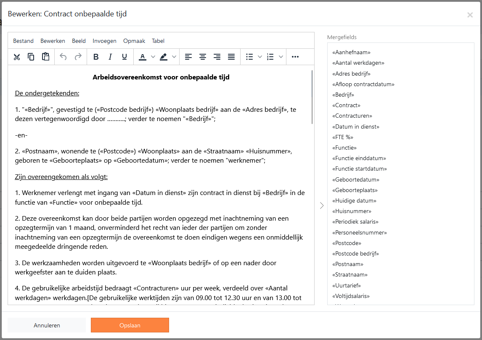Justify the paragraph text
The image size is (482, 340).
click(231, 57)
